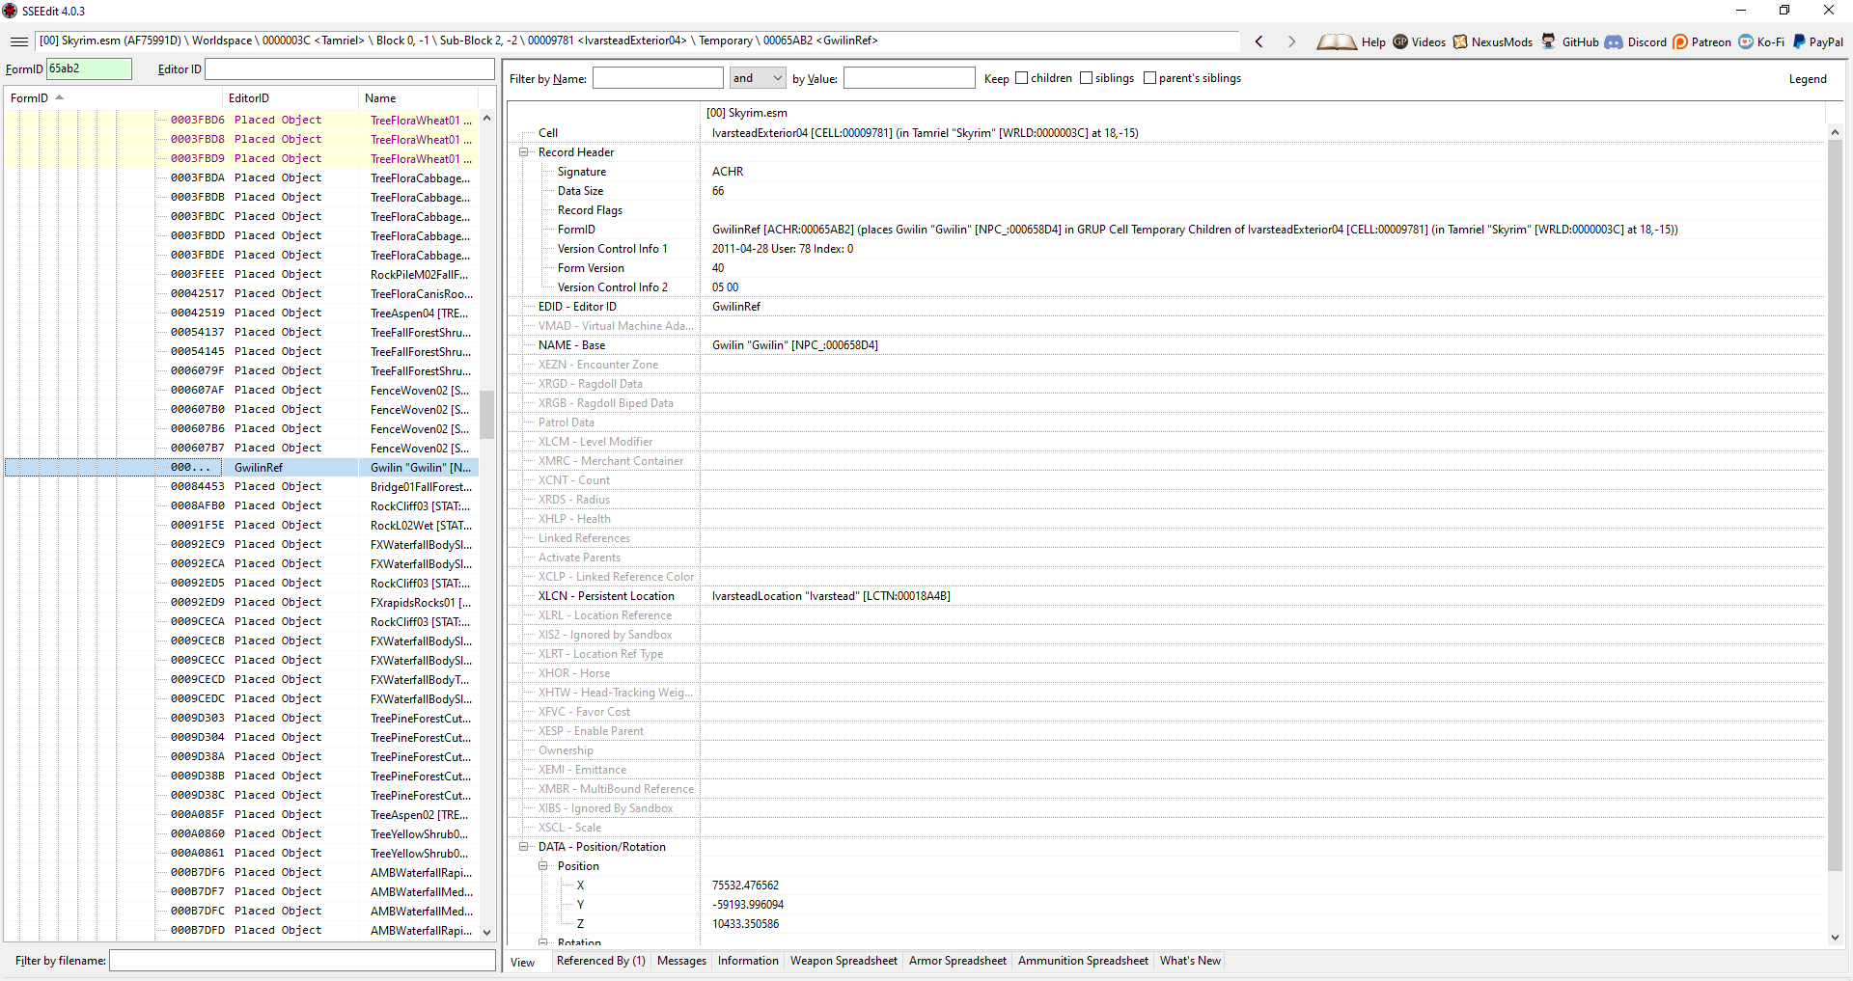
Task: Sort by the FormID column header
Action: 29,98
